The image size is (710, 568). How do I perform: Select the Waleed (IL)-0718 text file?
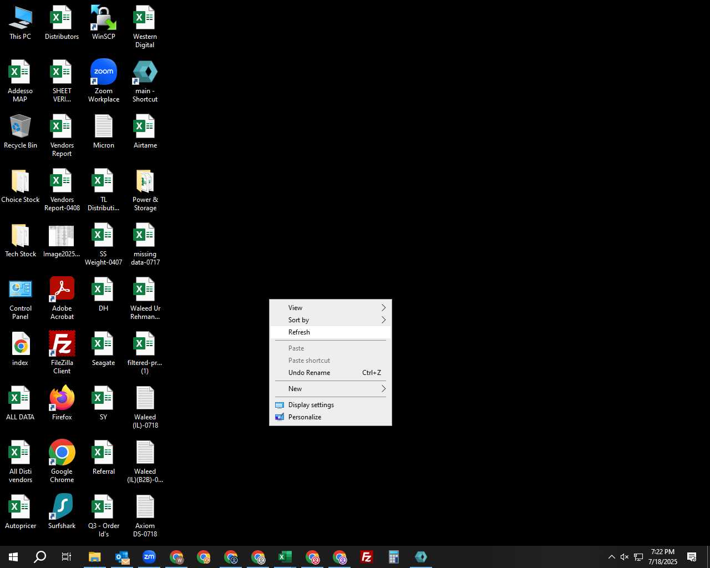click(x=145, y=408)
